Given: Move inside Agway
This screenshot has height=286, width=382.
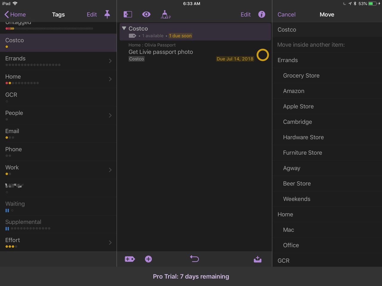Looking at the screenshot, I should [x=327, y=168].
